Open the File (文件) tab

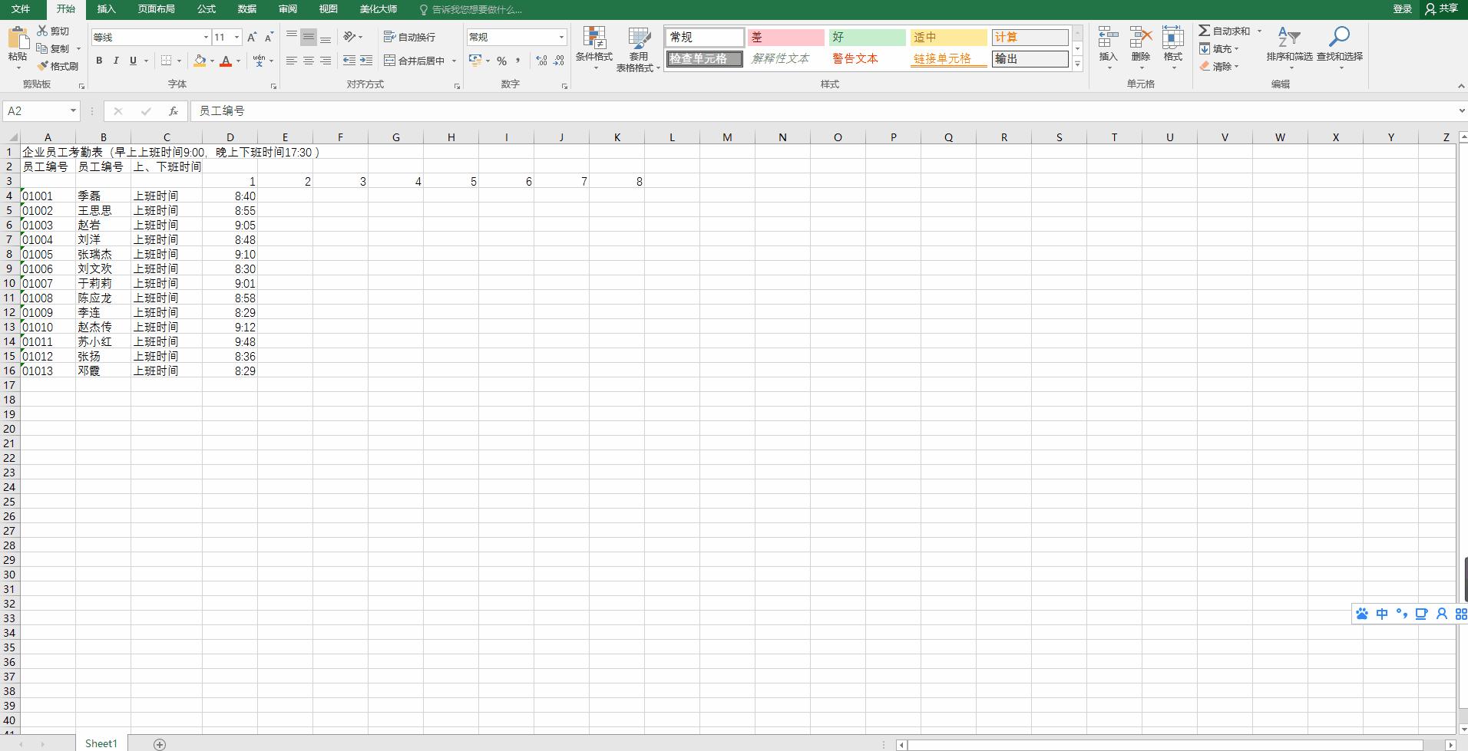click(x=21, y=9)
